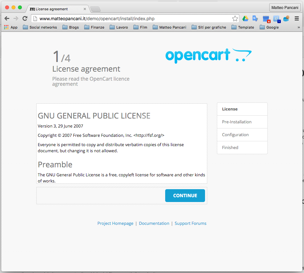Click the text 'Version 3, 29 June 2007'
304x273 pixels.
coord(60,126)
